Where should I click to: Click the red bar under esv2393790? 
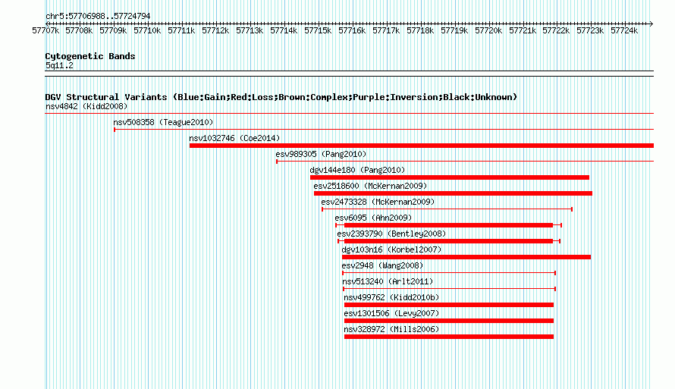tap(448, 241)
